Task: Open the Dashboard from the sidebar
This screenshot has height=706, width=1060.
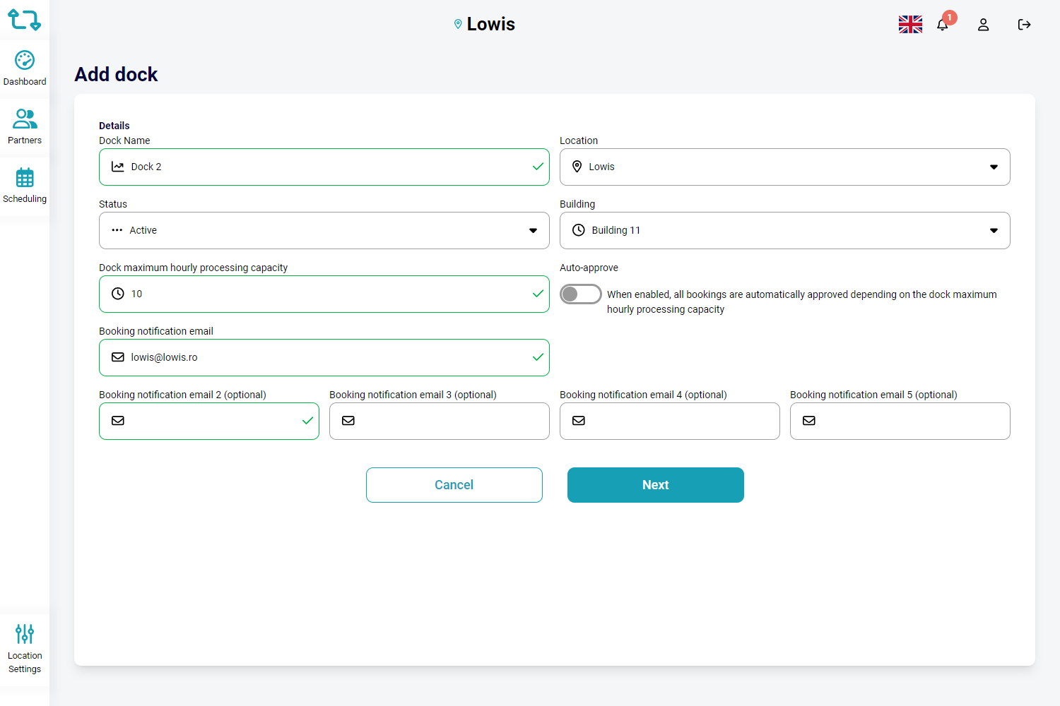Action: [x=25, y=68]
